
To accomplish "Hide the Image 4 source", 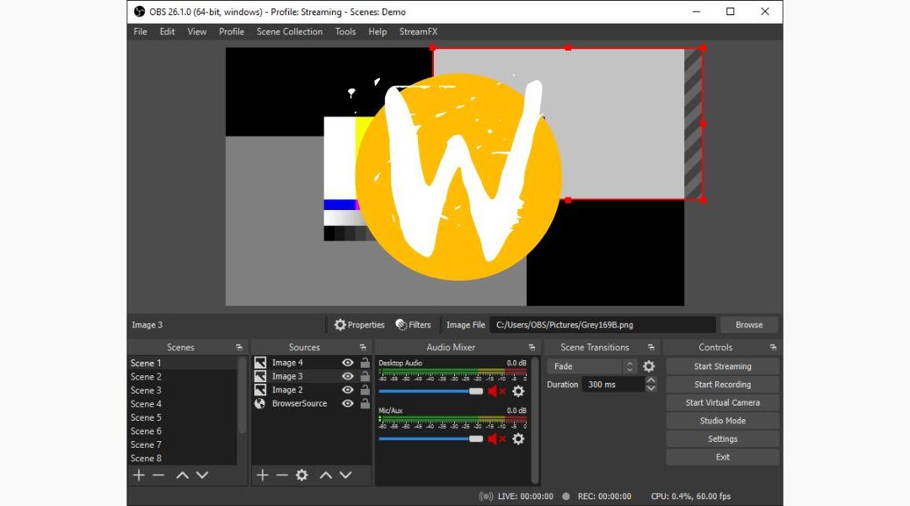I will pos(347,363).
